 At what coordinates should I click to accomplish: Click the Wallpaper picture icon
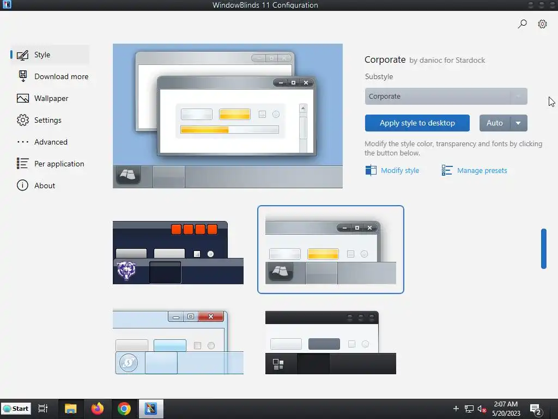(x=23, y=98)
